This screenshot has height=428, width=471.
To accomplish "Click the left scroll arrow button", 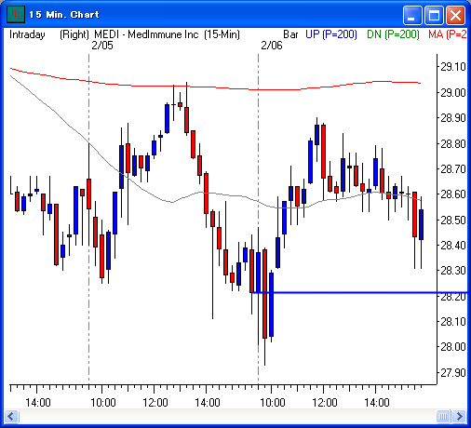I will pyautogui.click(x=11, y=416).
